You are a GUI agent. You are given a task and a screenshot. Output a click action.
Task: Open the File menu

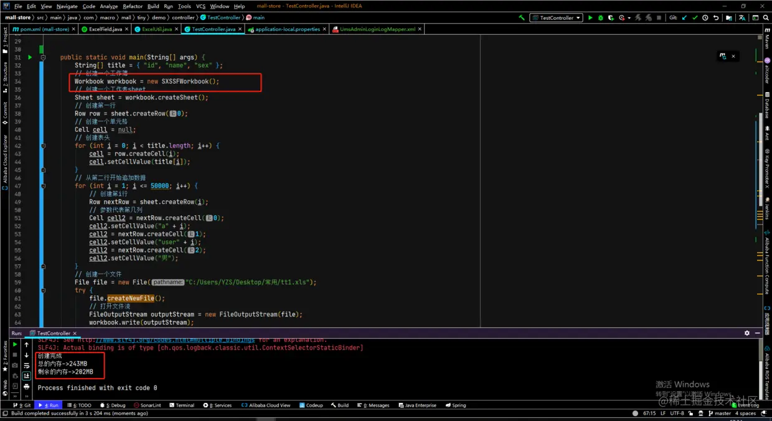click(18, 6)
